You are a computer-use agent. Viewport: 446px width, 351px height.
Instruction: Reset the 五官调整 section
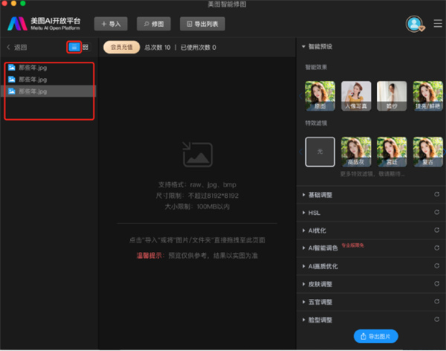coord(436,302)
